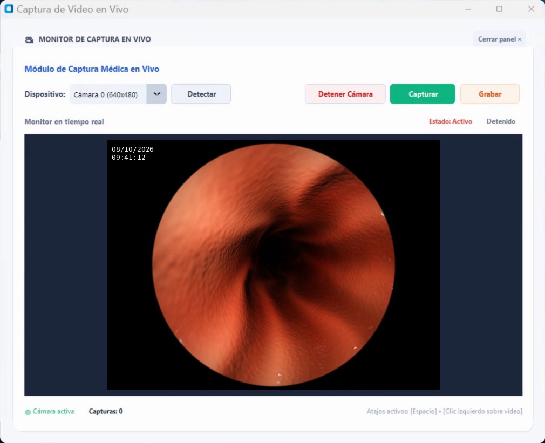Click the Estado: Activo status label

click(x=450, y=121)
